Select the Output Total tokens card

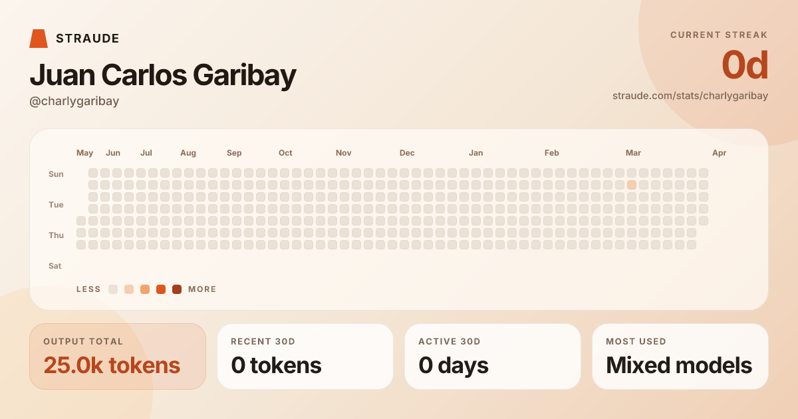click(118, 356)
